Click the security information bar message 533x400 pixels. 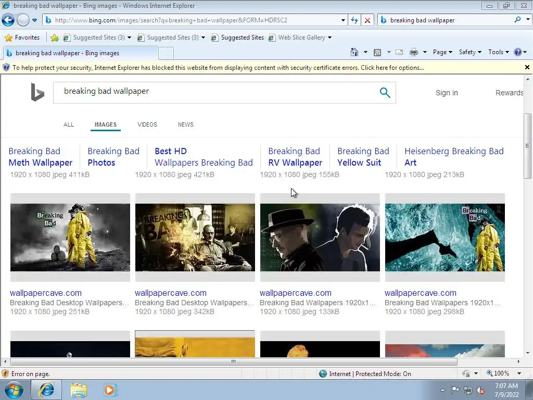(218, 68)
